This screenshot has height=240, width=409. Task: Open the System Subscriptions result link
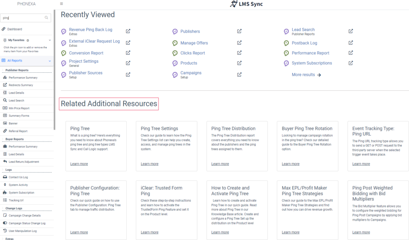tap(312, 63)
